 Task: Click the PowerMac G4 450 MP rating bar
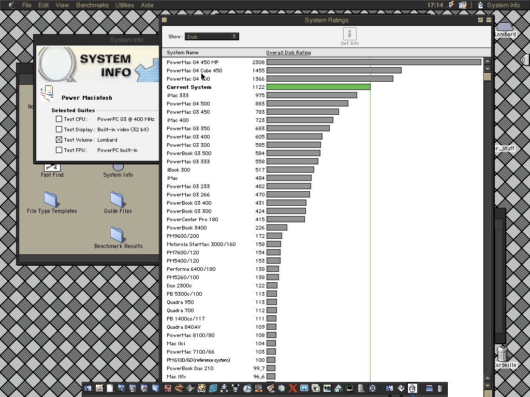(x=374, y=62)
